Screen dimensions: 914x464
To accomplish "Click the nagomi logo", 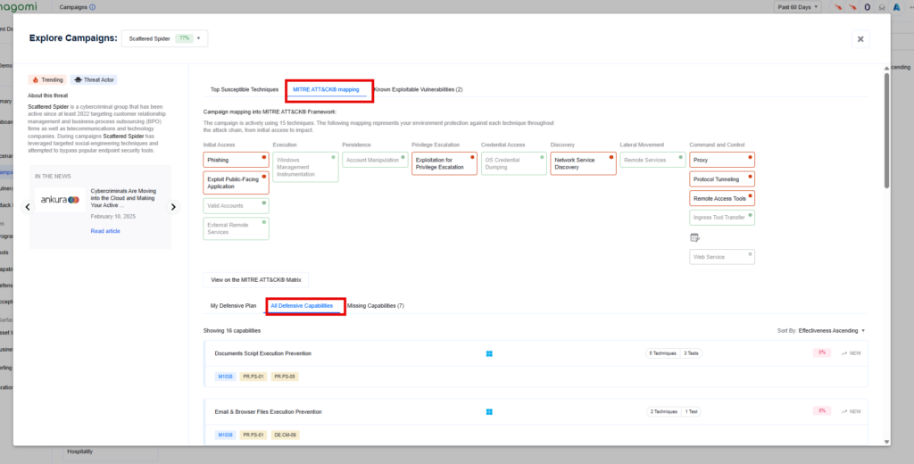I will [x=19, y=7].
